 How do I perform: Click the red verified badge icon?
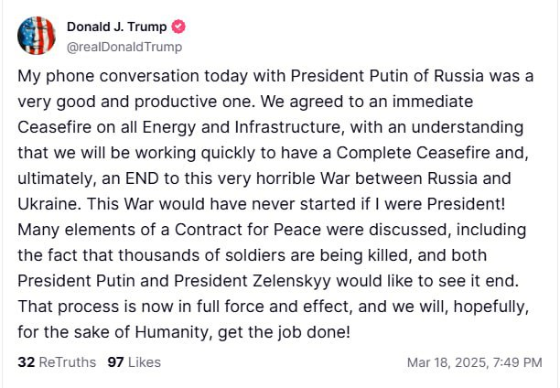179,27
